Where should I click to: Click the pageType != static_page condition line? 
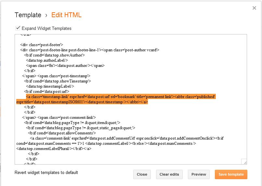click(81, 128)
